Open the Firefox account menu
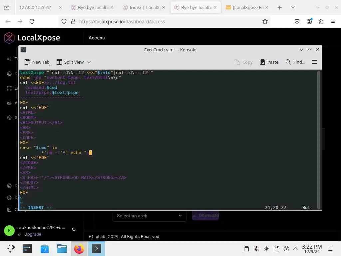The width and height of the screenshot is (341, 256). pyautogui.click(x=309, y=21)
